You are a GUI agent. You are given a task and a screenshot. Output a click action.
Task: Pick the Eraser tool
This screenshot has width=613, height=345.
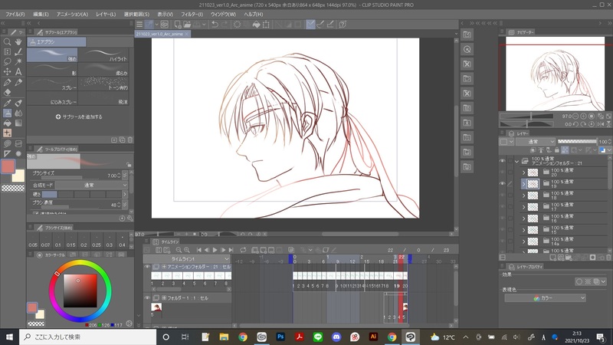point(7,92)
